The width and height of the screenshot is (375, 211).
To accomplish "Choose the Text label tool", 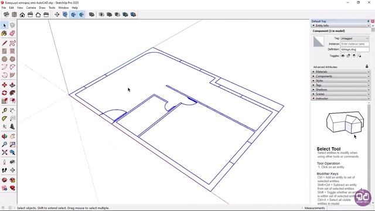I will click(x=12, y=118).
